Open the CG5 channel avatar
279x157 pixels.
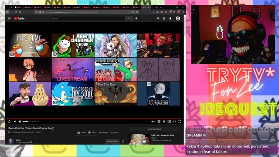point(10,141)
